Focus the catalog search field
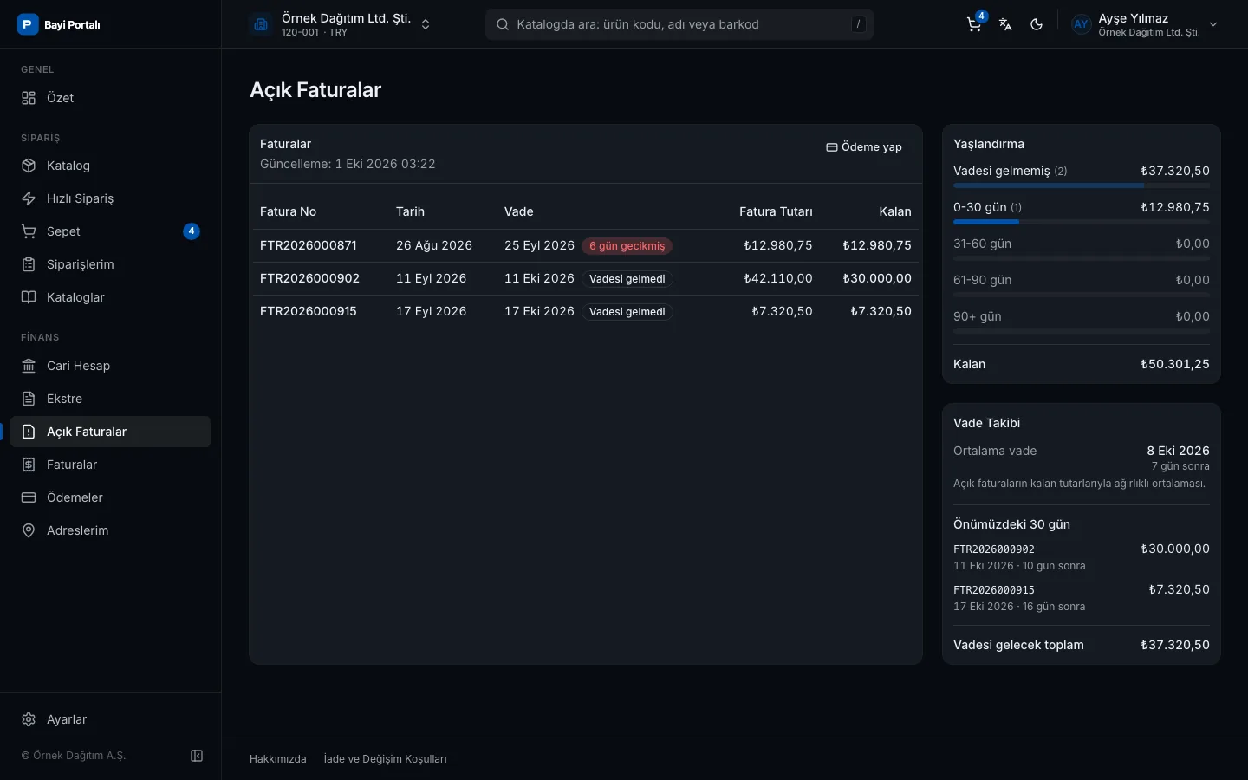Image resolution: width=1248 pixels, height=780 pixels. [x=679, y=24]
